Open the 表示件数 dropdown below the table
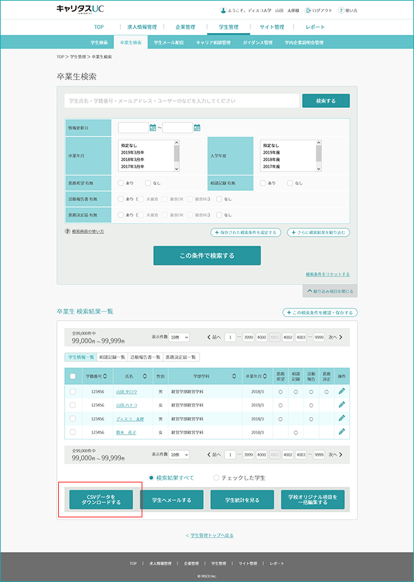This screenshot has height=582, width=414. [179, 455]
